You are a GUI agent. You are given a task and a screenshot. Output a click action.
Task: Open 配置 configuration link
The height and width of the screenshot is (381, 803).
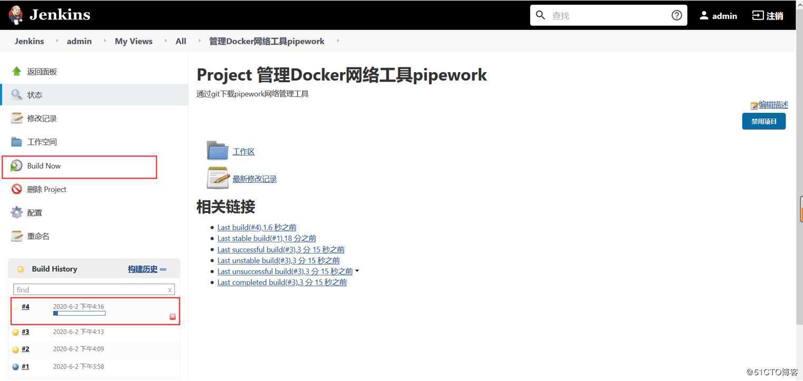coord(35,213)
